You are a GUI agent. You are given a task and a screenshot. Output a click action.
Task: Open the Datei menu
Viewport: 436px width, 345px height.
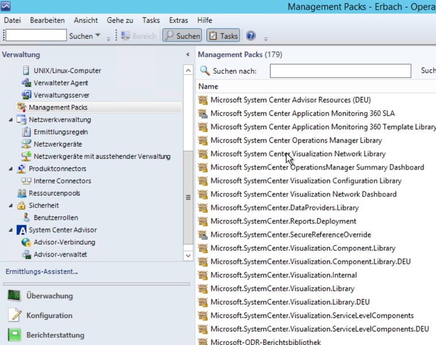tap(12, 20)
